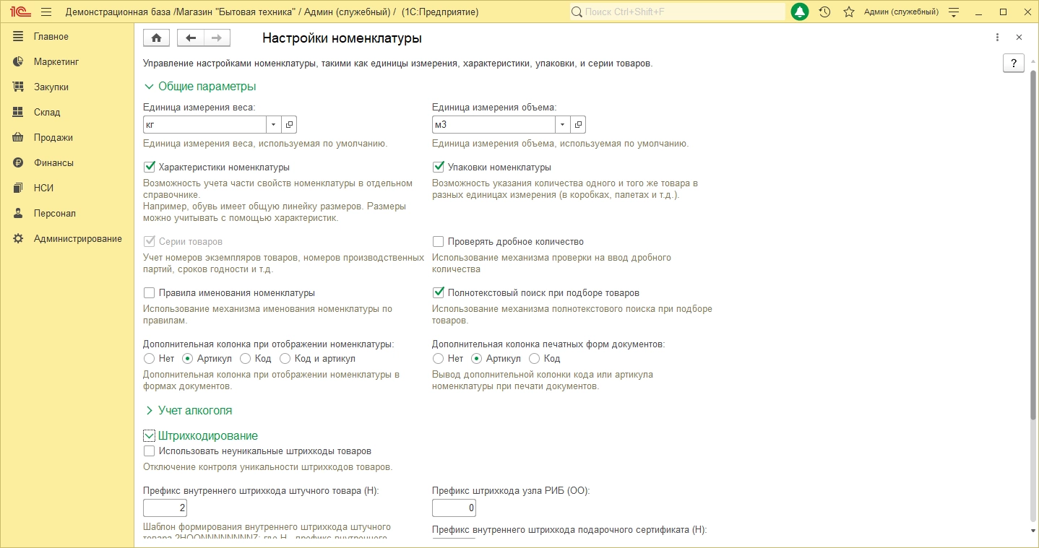Click the weight unit field showing кг
The width and height of the screenshot is (1039, 548).
pyautogui.click(x=205, y=124)
